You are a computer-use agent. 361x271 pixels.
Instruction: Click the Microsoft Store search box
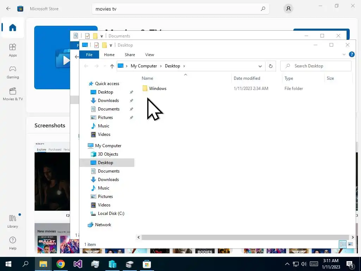pos(180,9)
